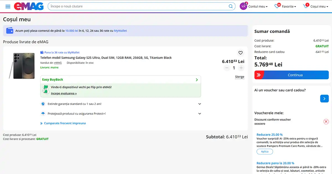Click the Reducere card cadou row label

(269, 52)
